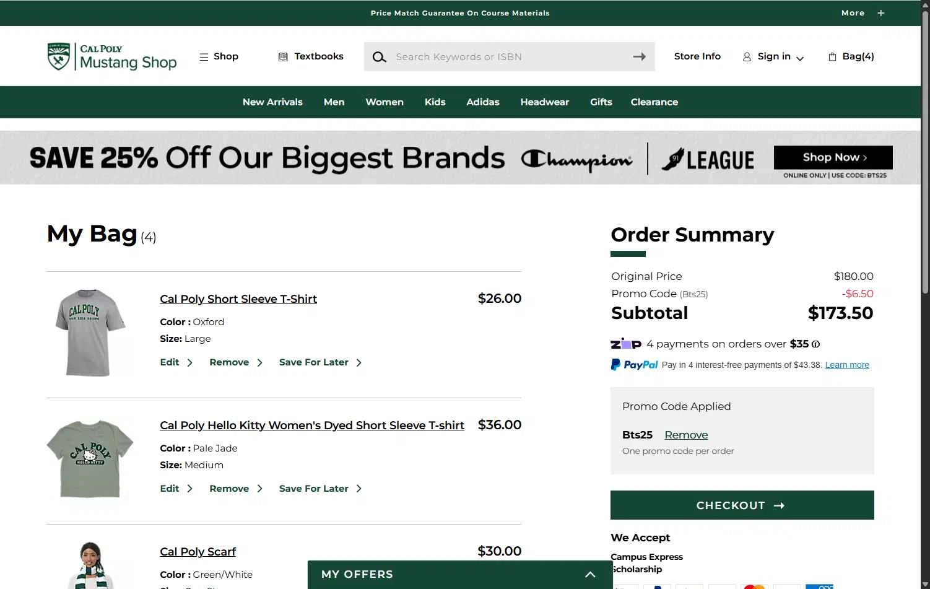Viewport: 930px width, 589px height.
Task: Click the Textbooks book icon
Action: coord(283,56)
